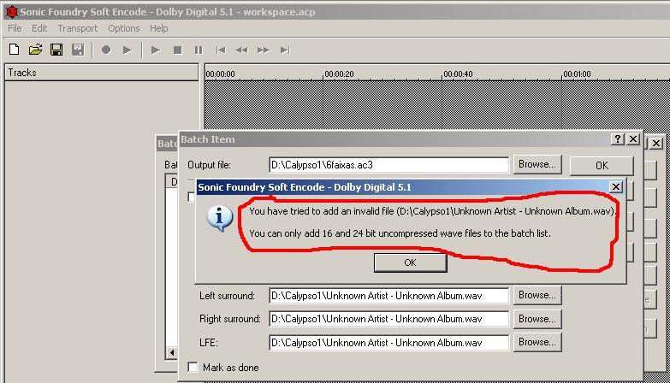The width and height of the screenshot is (670, 383).
Task: Click the Left surround path field
Action: 388,296
